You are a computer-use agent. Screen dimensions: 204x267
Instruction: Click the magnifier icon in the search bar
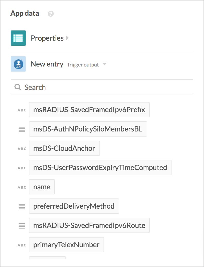coord(18,87)
